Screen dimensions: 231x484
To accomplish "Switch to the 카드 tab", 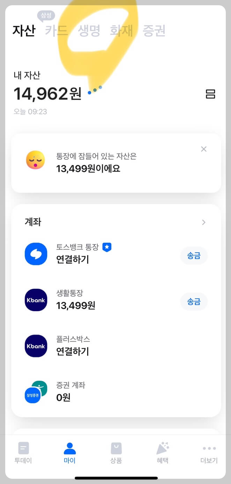I will click(x=56, y=31).
